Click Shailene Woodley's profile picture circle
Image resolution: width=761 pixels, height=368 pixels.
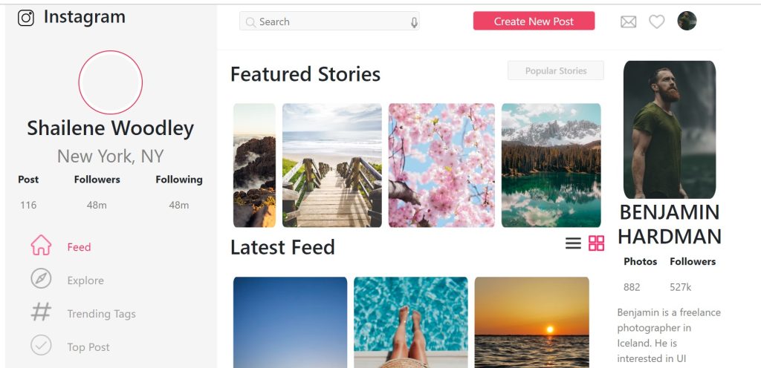[x=110, y=82]
